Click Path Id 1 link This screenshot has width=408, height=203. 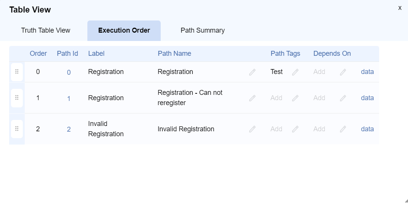(x=69, y=99)
